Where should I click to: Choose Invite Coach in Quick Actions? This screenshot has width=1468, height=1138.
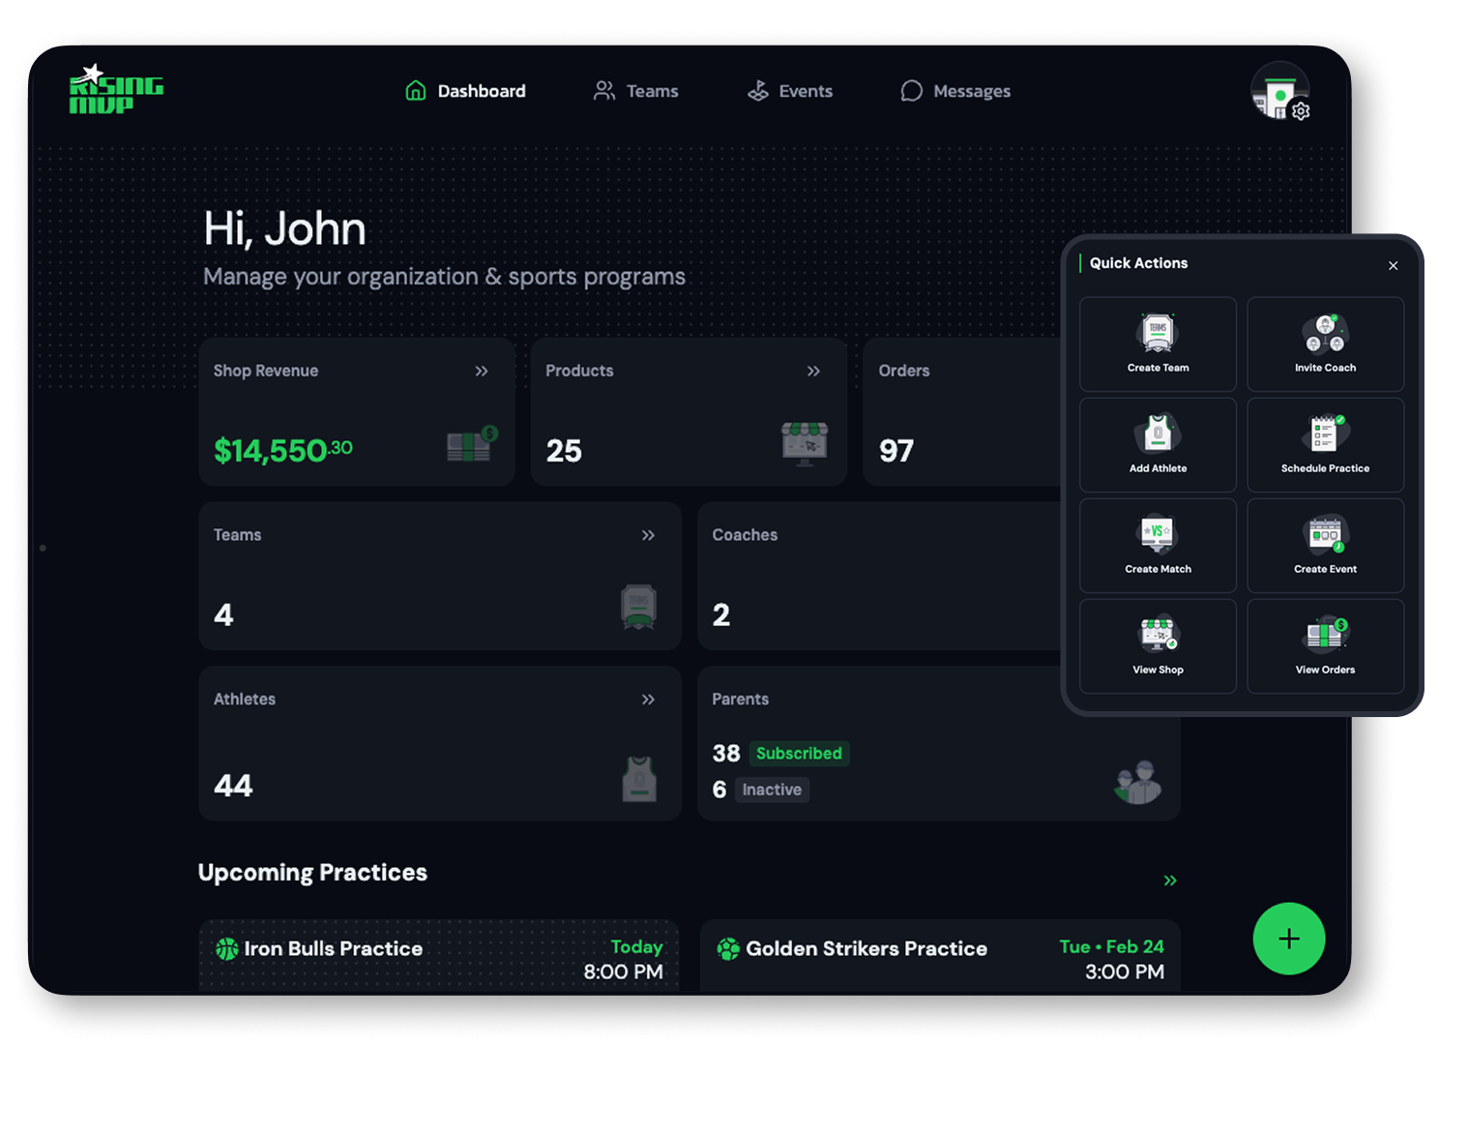pos(1326,344)
